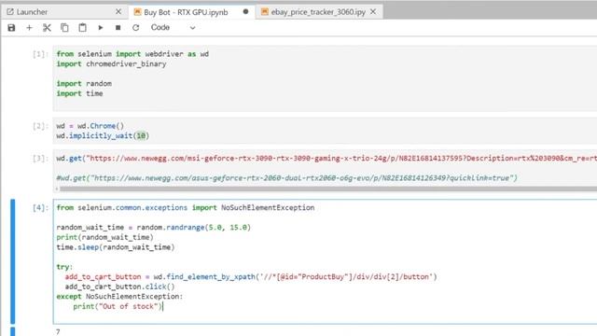Click the [2]: cell prompt

[x=40, y=126]
